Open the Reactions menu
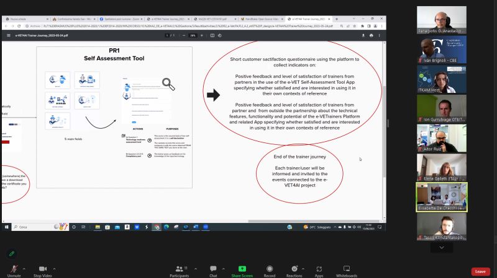The width and height of the screenshot is (497, 278). [x=294, y=269]
